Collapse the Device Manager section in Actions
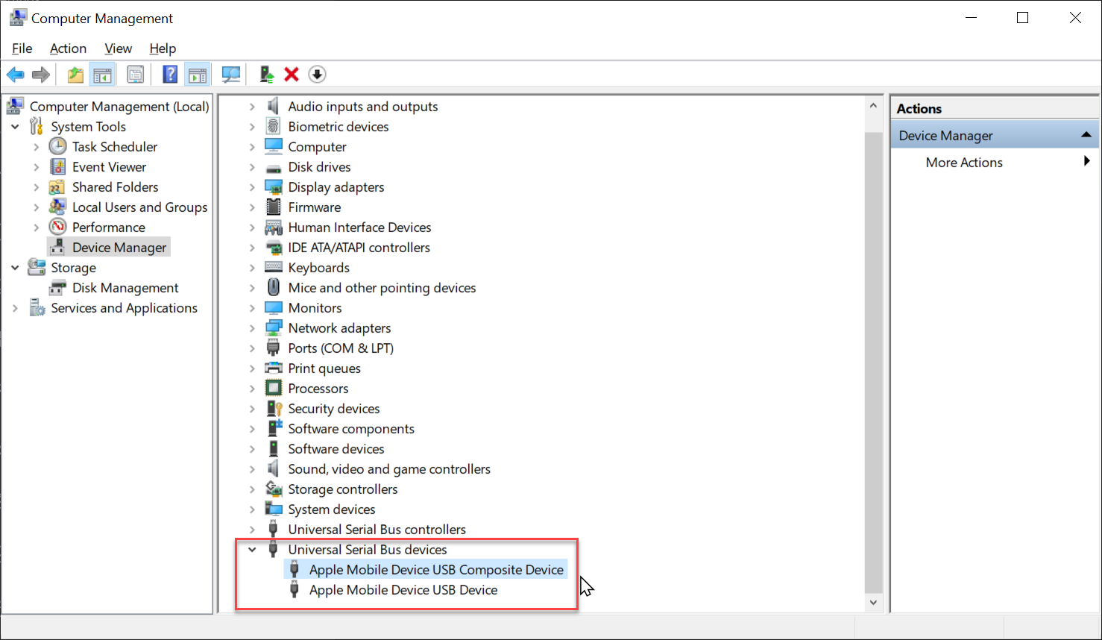The image size is (1102, 640). (x=1086, y=135)
